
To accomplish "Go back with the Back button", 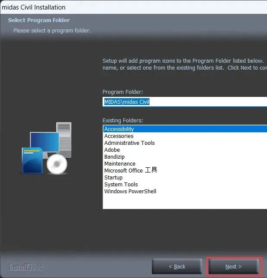I will coord(177,266).
